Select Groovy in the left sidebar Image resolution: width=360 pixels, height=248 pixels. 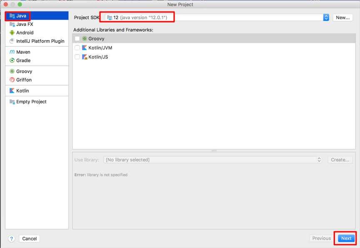tap(37, 71)
